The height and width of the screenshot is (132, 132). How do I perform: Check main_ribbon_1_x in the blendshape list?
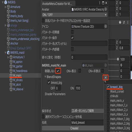pyautogui.click(x=108, y=105)
